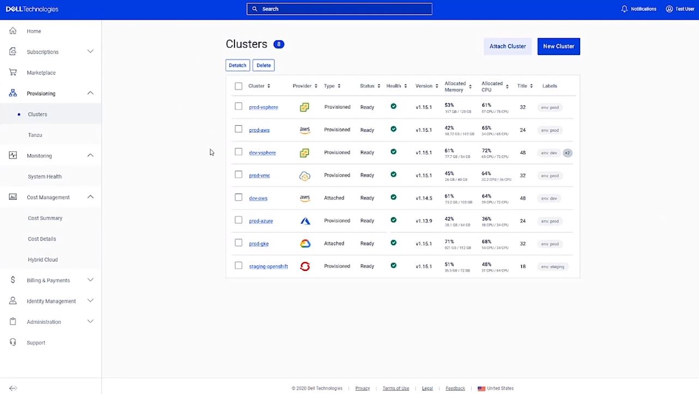Click the Marketplace cart icon
Viewport: 699px width, 394px height.
[x=13, y=72]
